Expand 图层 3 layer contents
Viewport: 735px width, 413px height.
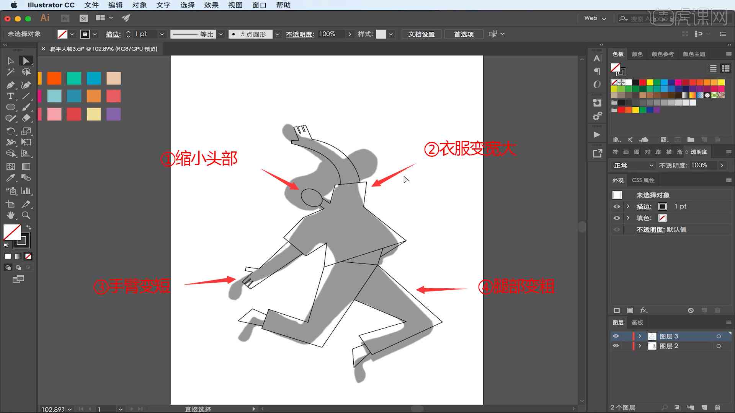(x=640, y=336)
